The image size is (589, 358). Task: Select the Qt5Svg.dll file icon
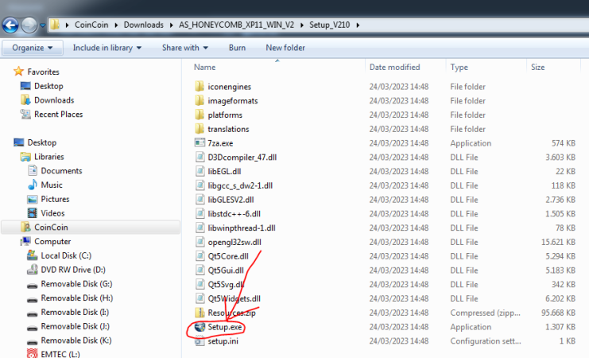coord(200,284)
